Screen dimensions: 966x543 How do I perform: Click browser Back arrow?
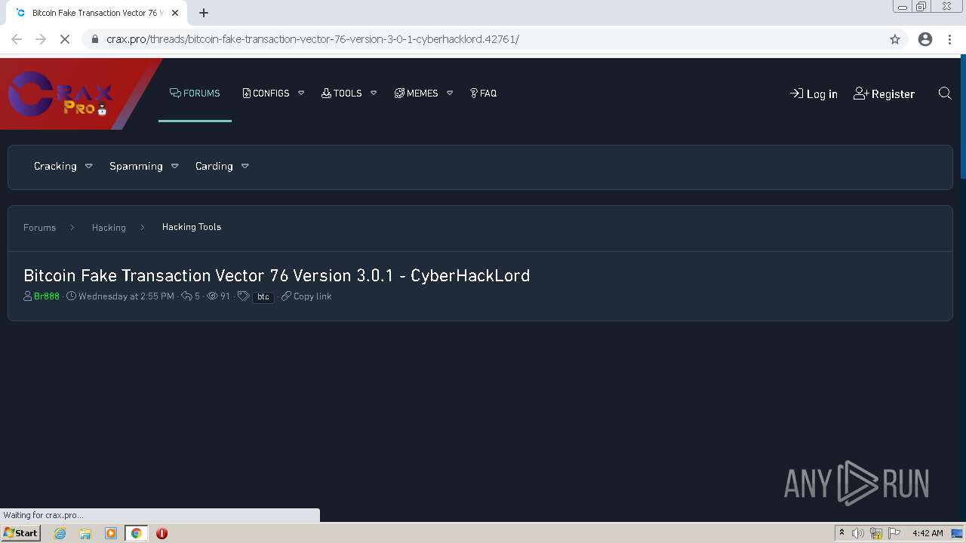click(17, 39)
